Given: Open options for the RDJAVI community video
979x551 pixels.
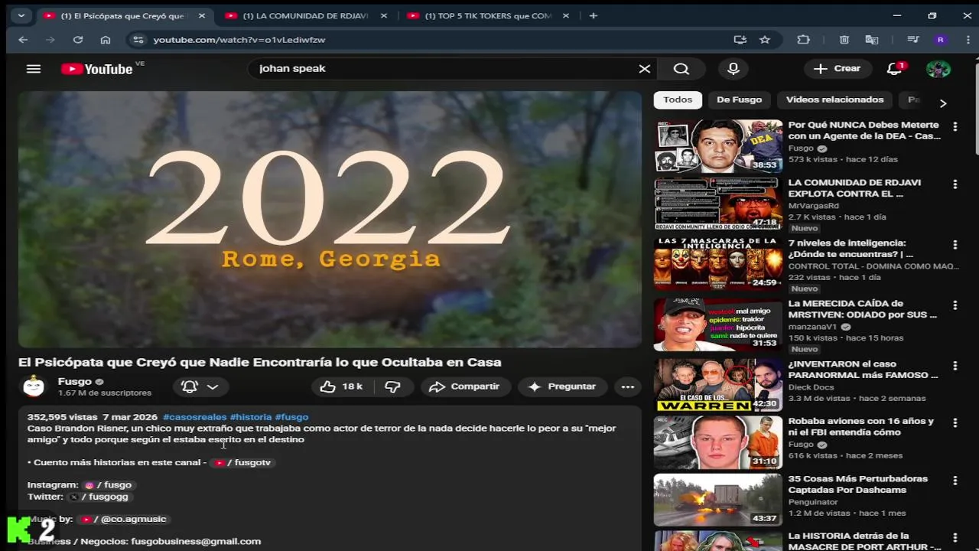Looking at the screenshot, I should [x=955, y=184].
